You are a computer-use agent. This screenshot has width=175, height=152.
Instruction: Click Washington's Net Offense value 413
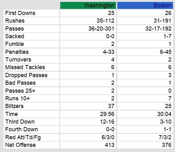110,145
